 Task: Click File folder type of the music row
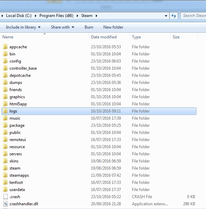(x=141, y=118)
